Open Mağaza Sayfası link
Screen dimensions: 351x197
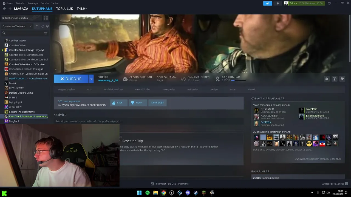click(x=66, y=89)
